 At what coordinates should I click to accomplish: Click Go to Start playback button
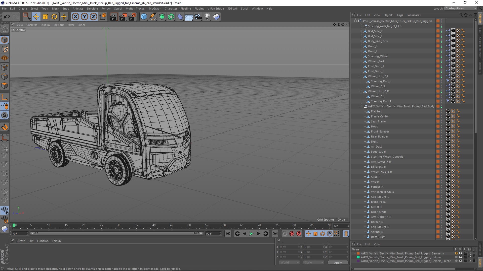[228, 234]
